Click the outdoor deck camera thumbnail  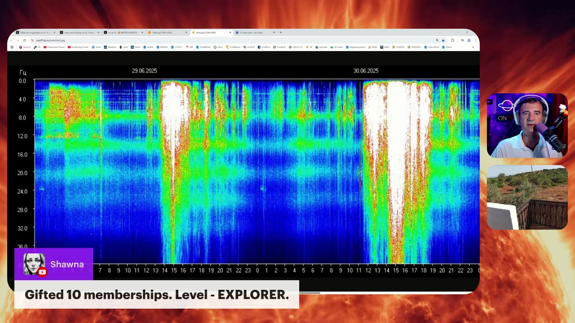click(x=527, y=197)
